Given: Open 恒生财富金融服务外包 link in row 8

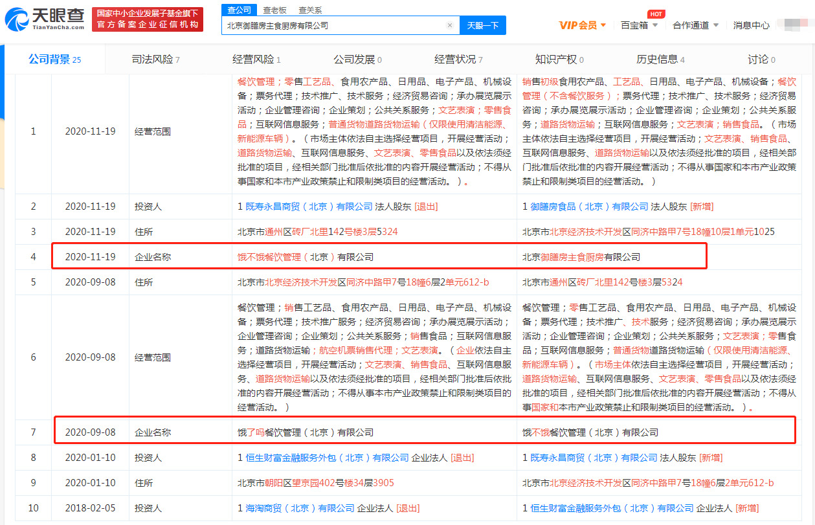Looking at the screenshot, I should [327, 458].
